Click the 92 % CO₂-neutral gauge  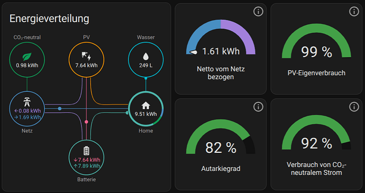(x=316, y=133)
